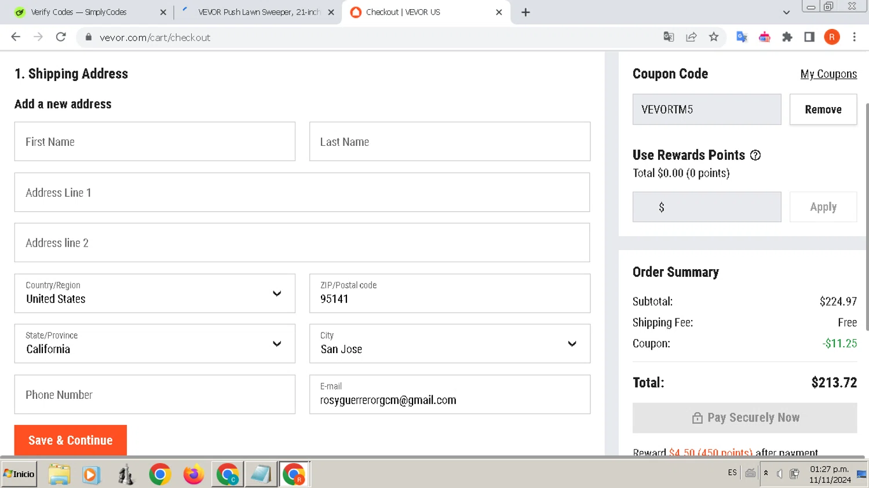Screen dimensions: 869x488
Task: Close the Verify Codes tab
Action: pos(163,12)
